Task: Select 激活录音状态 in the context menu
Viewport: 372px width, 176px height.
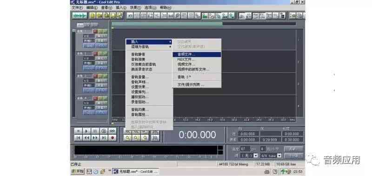Action: click(x=149, y=69)
